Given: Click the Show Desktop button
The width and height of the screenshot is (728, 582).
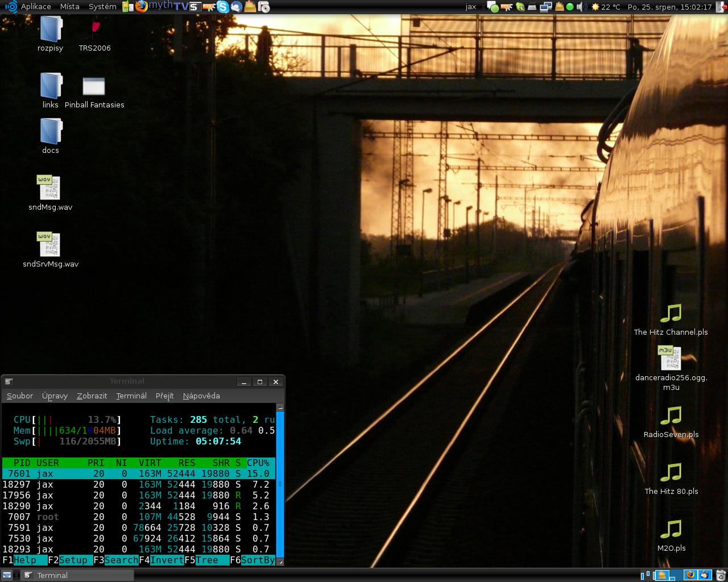Looking at the screenshot, I should click(x=7, y=575).
